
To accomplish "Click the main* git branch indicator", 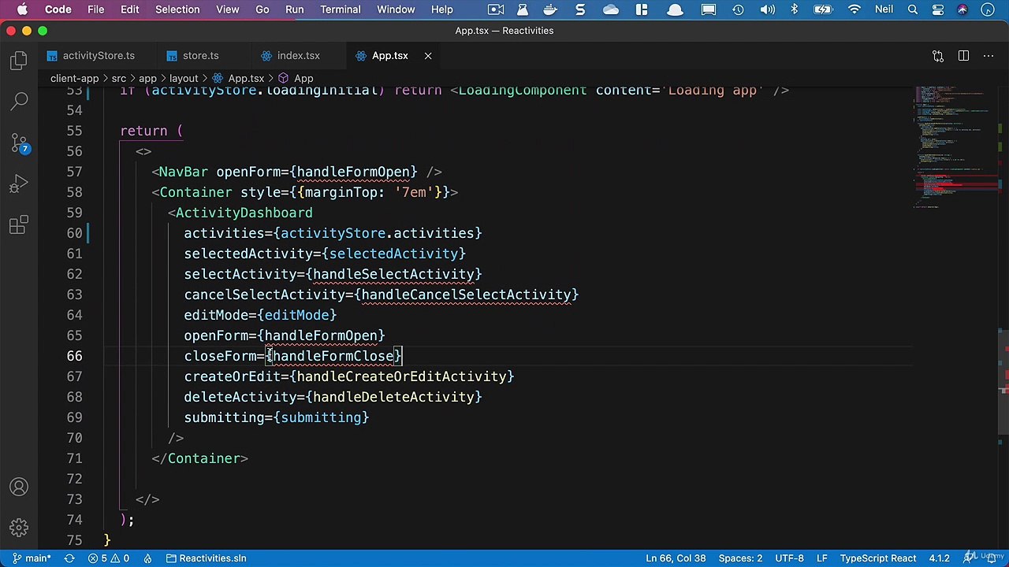I will click(31, 558).
